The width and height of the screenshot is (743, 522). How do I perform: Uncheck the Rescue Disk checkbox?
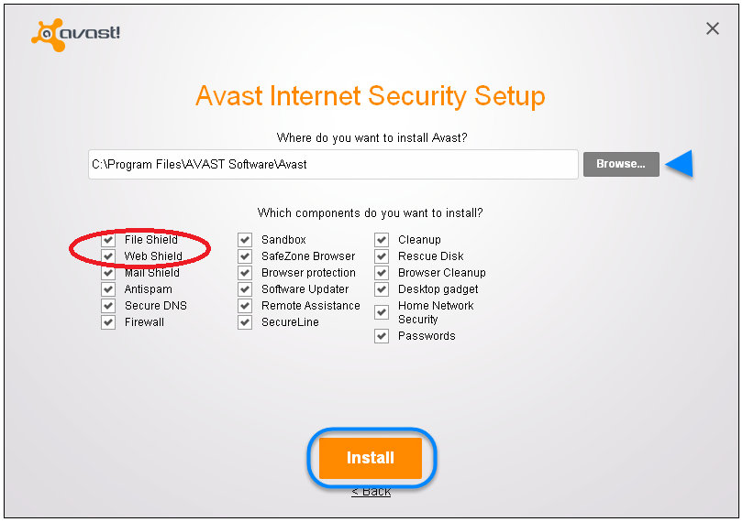pyautogui.click(x=382, y=256)
